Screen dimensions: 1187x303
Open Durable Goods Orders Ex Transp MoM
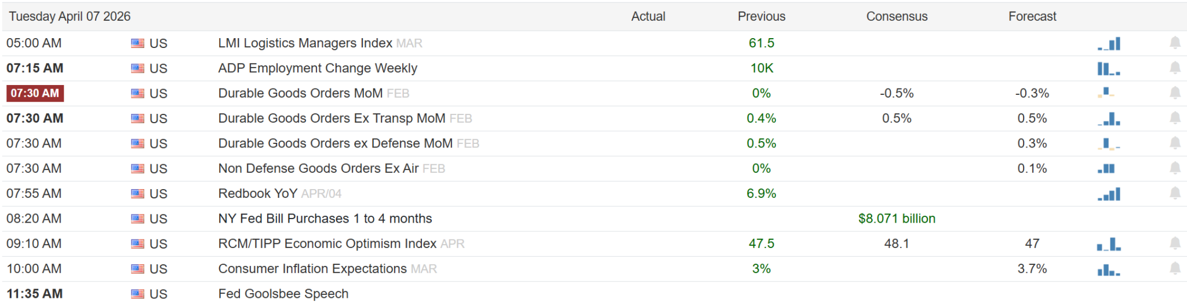click(x=332, y=119)
